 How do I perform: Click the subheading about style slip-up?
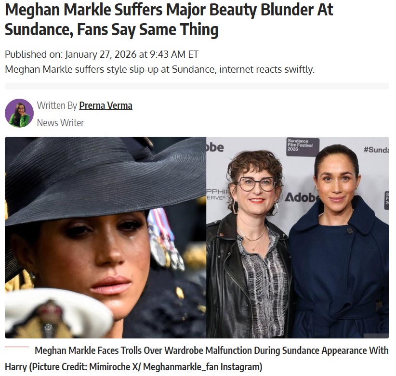click(x=159, y=69)
